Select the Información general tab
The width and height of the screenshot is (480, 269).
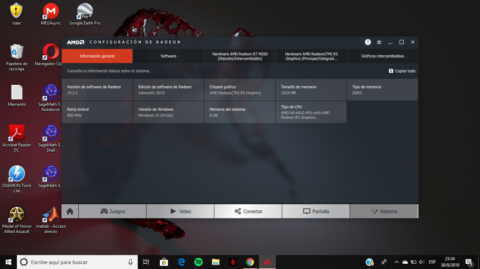[97, 56]
